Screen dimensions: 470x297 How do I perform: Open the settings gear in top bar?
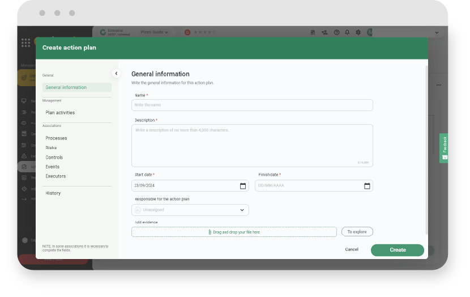point(358,33)
